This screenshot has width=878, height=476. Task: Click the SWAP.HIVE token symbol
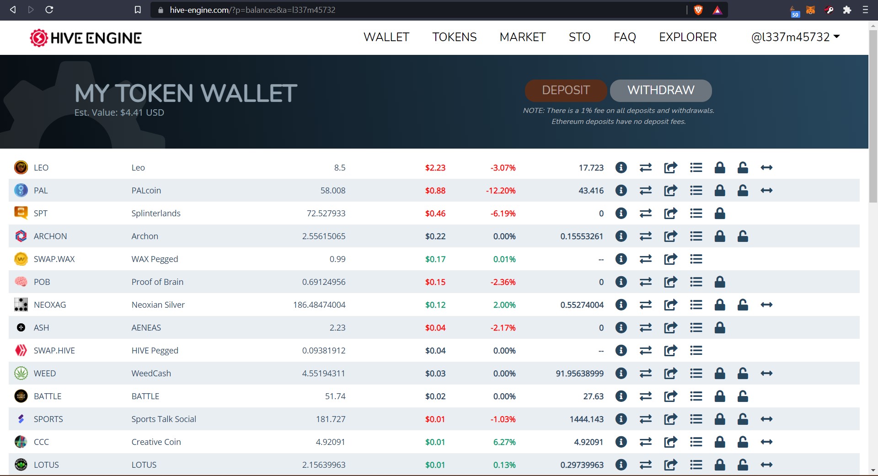(x=54, y=351)
